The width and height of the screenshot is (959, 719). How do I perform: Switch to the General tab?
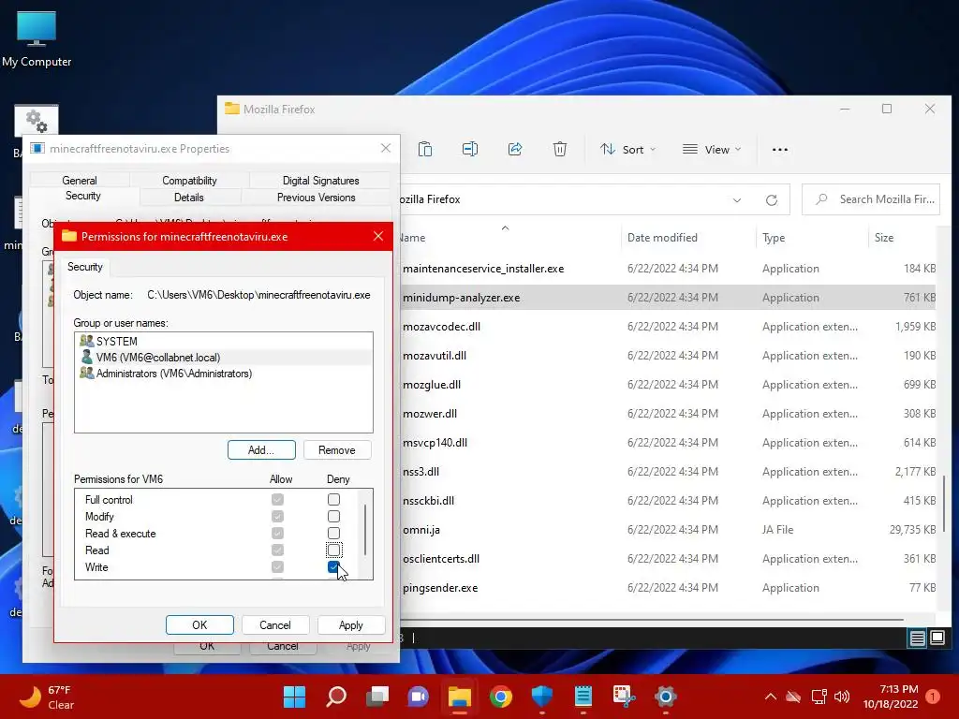(80, 181)
